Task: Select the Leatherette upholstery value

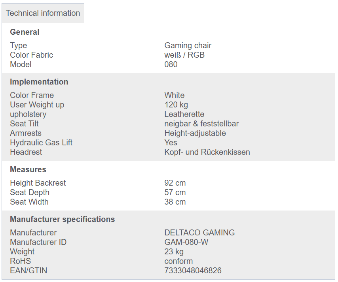Action: (x=184, y=114)
